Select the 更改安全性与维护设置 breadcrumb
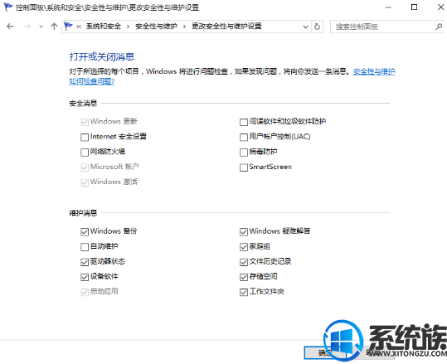447x364 pixels. click(x=226, y=27)
